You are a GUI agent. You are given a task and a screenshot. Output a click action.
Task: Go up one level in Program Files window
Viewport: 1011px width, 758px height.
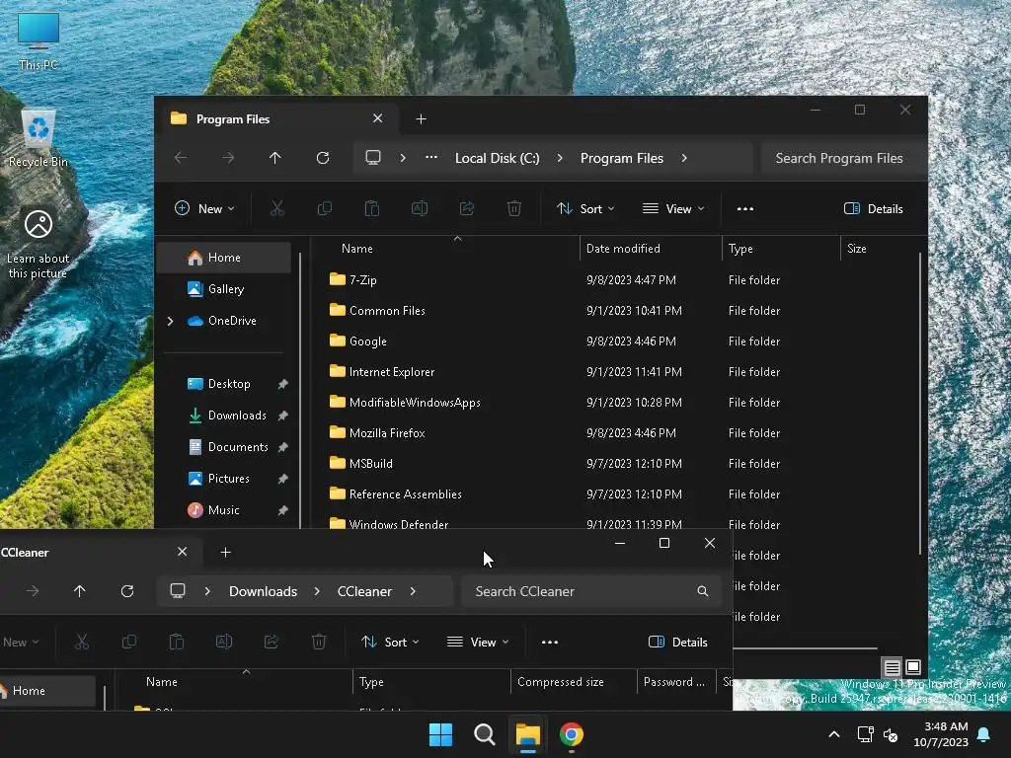pos(275,158)
